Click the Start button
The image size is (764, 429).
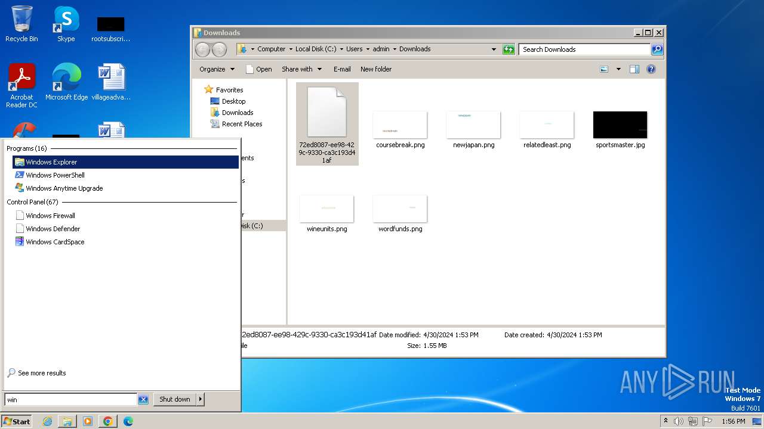point(17,421)
